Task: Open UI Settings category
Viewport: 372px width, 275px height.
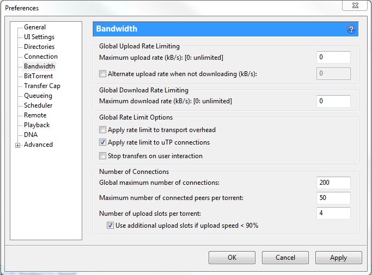Action: 39,37
